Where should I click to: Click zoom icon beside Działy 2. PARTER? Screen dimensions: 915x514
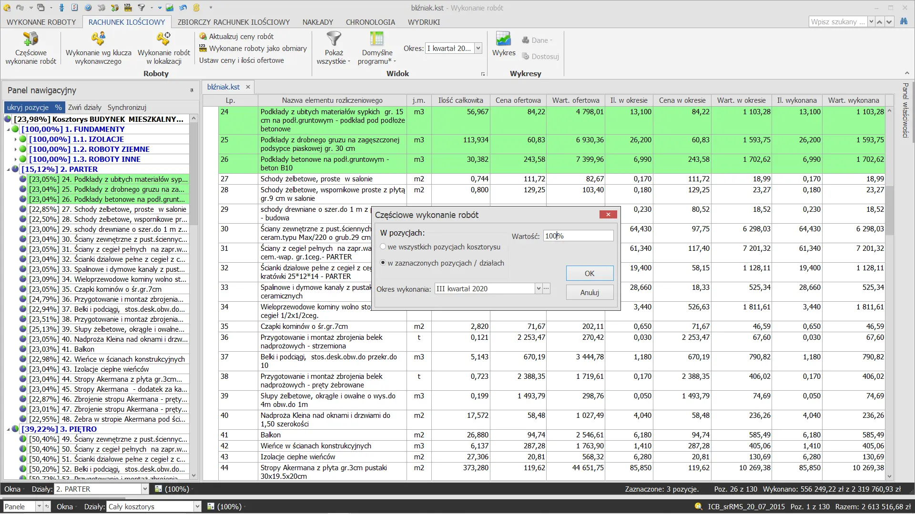tap(158, 489)
